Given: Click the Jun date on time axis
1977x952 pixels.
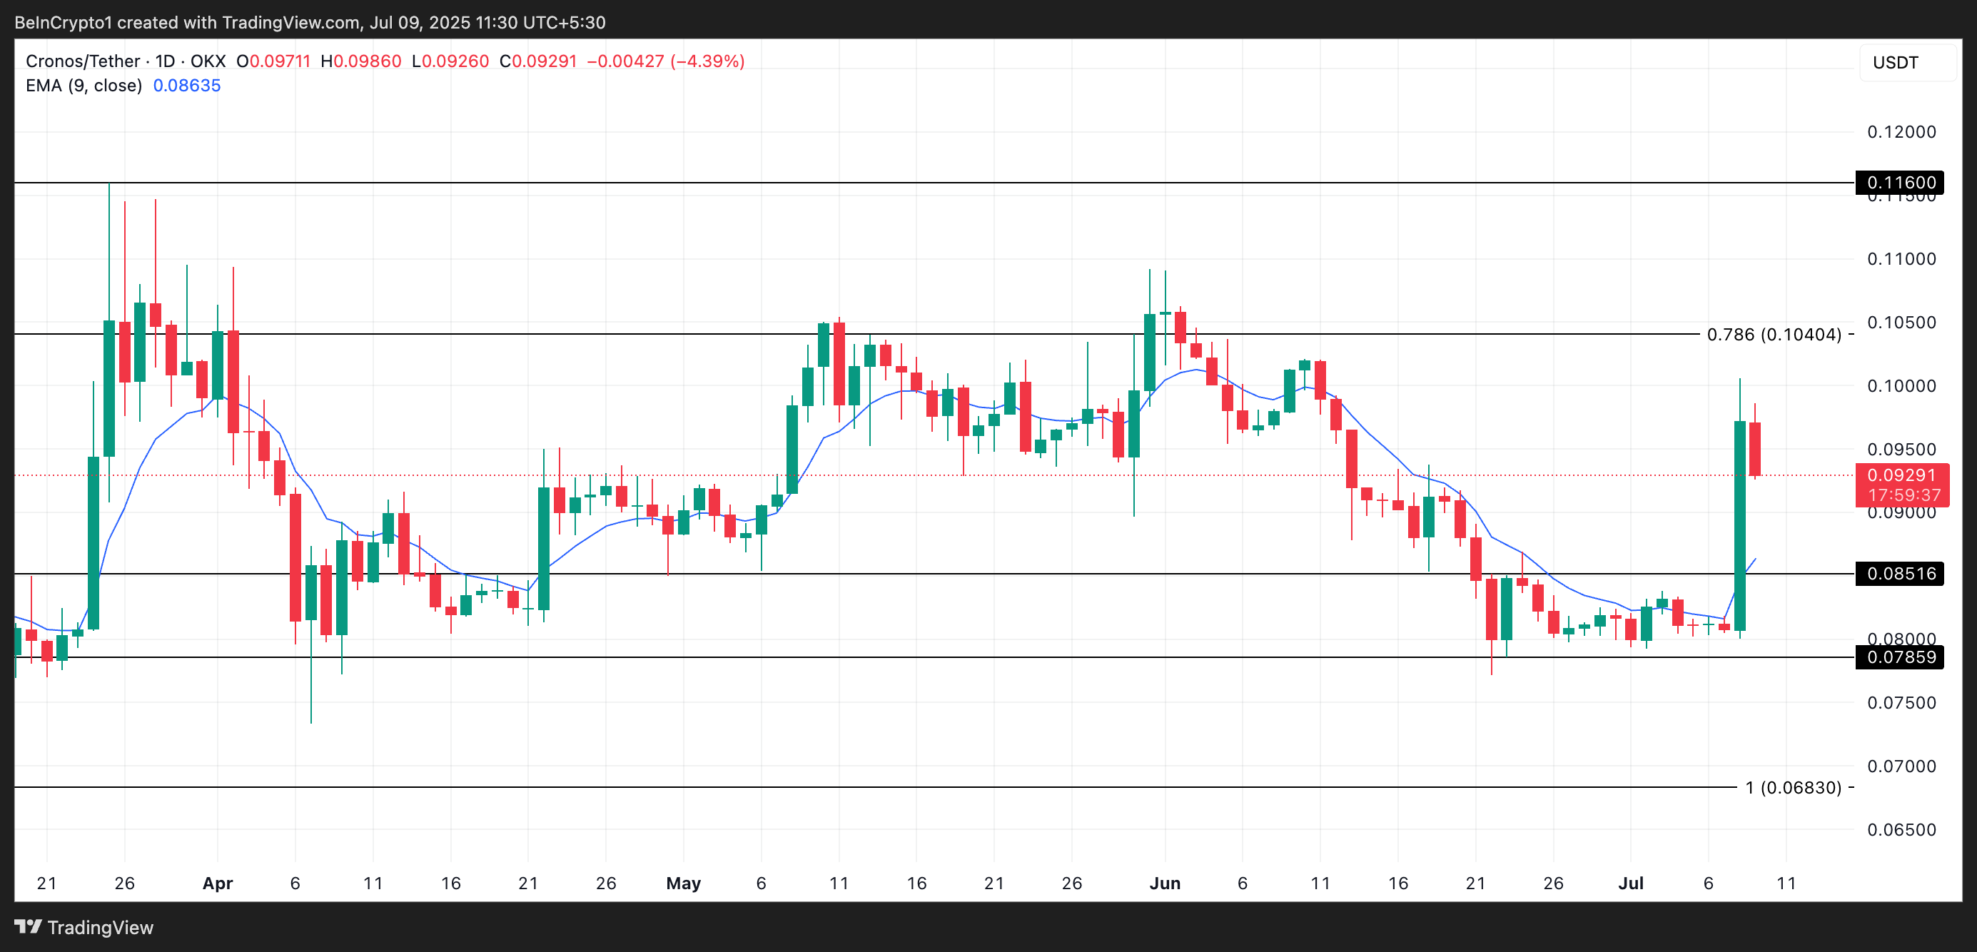Looking at the screenshot, I should click(1164, 883).
